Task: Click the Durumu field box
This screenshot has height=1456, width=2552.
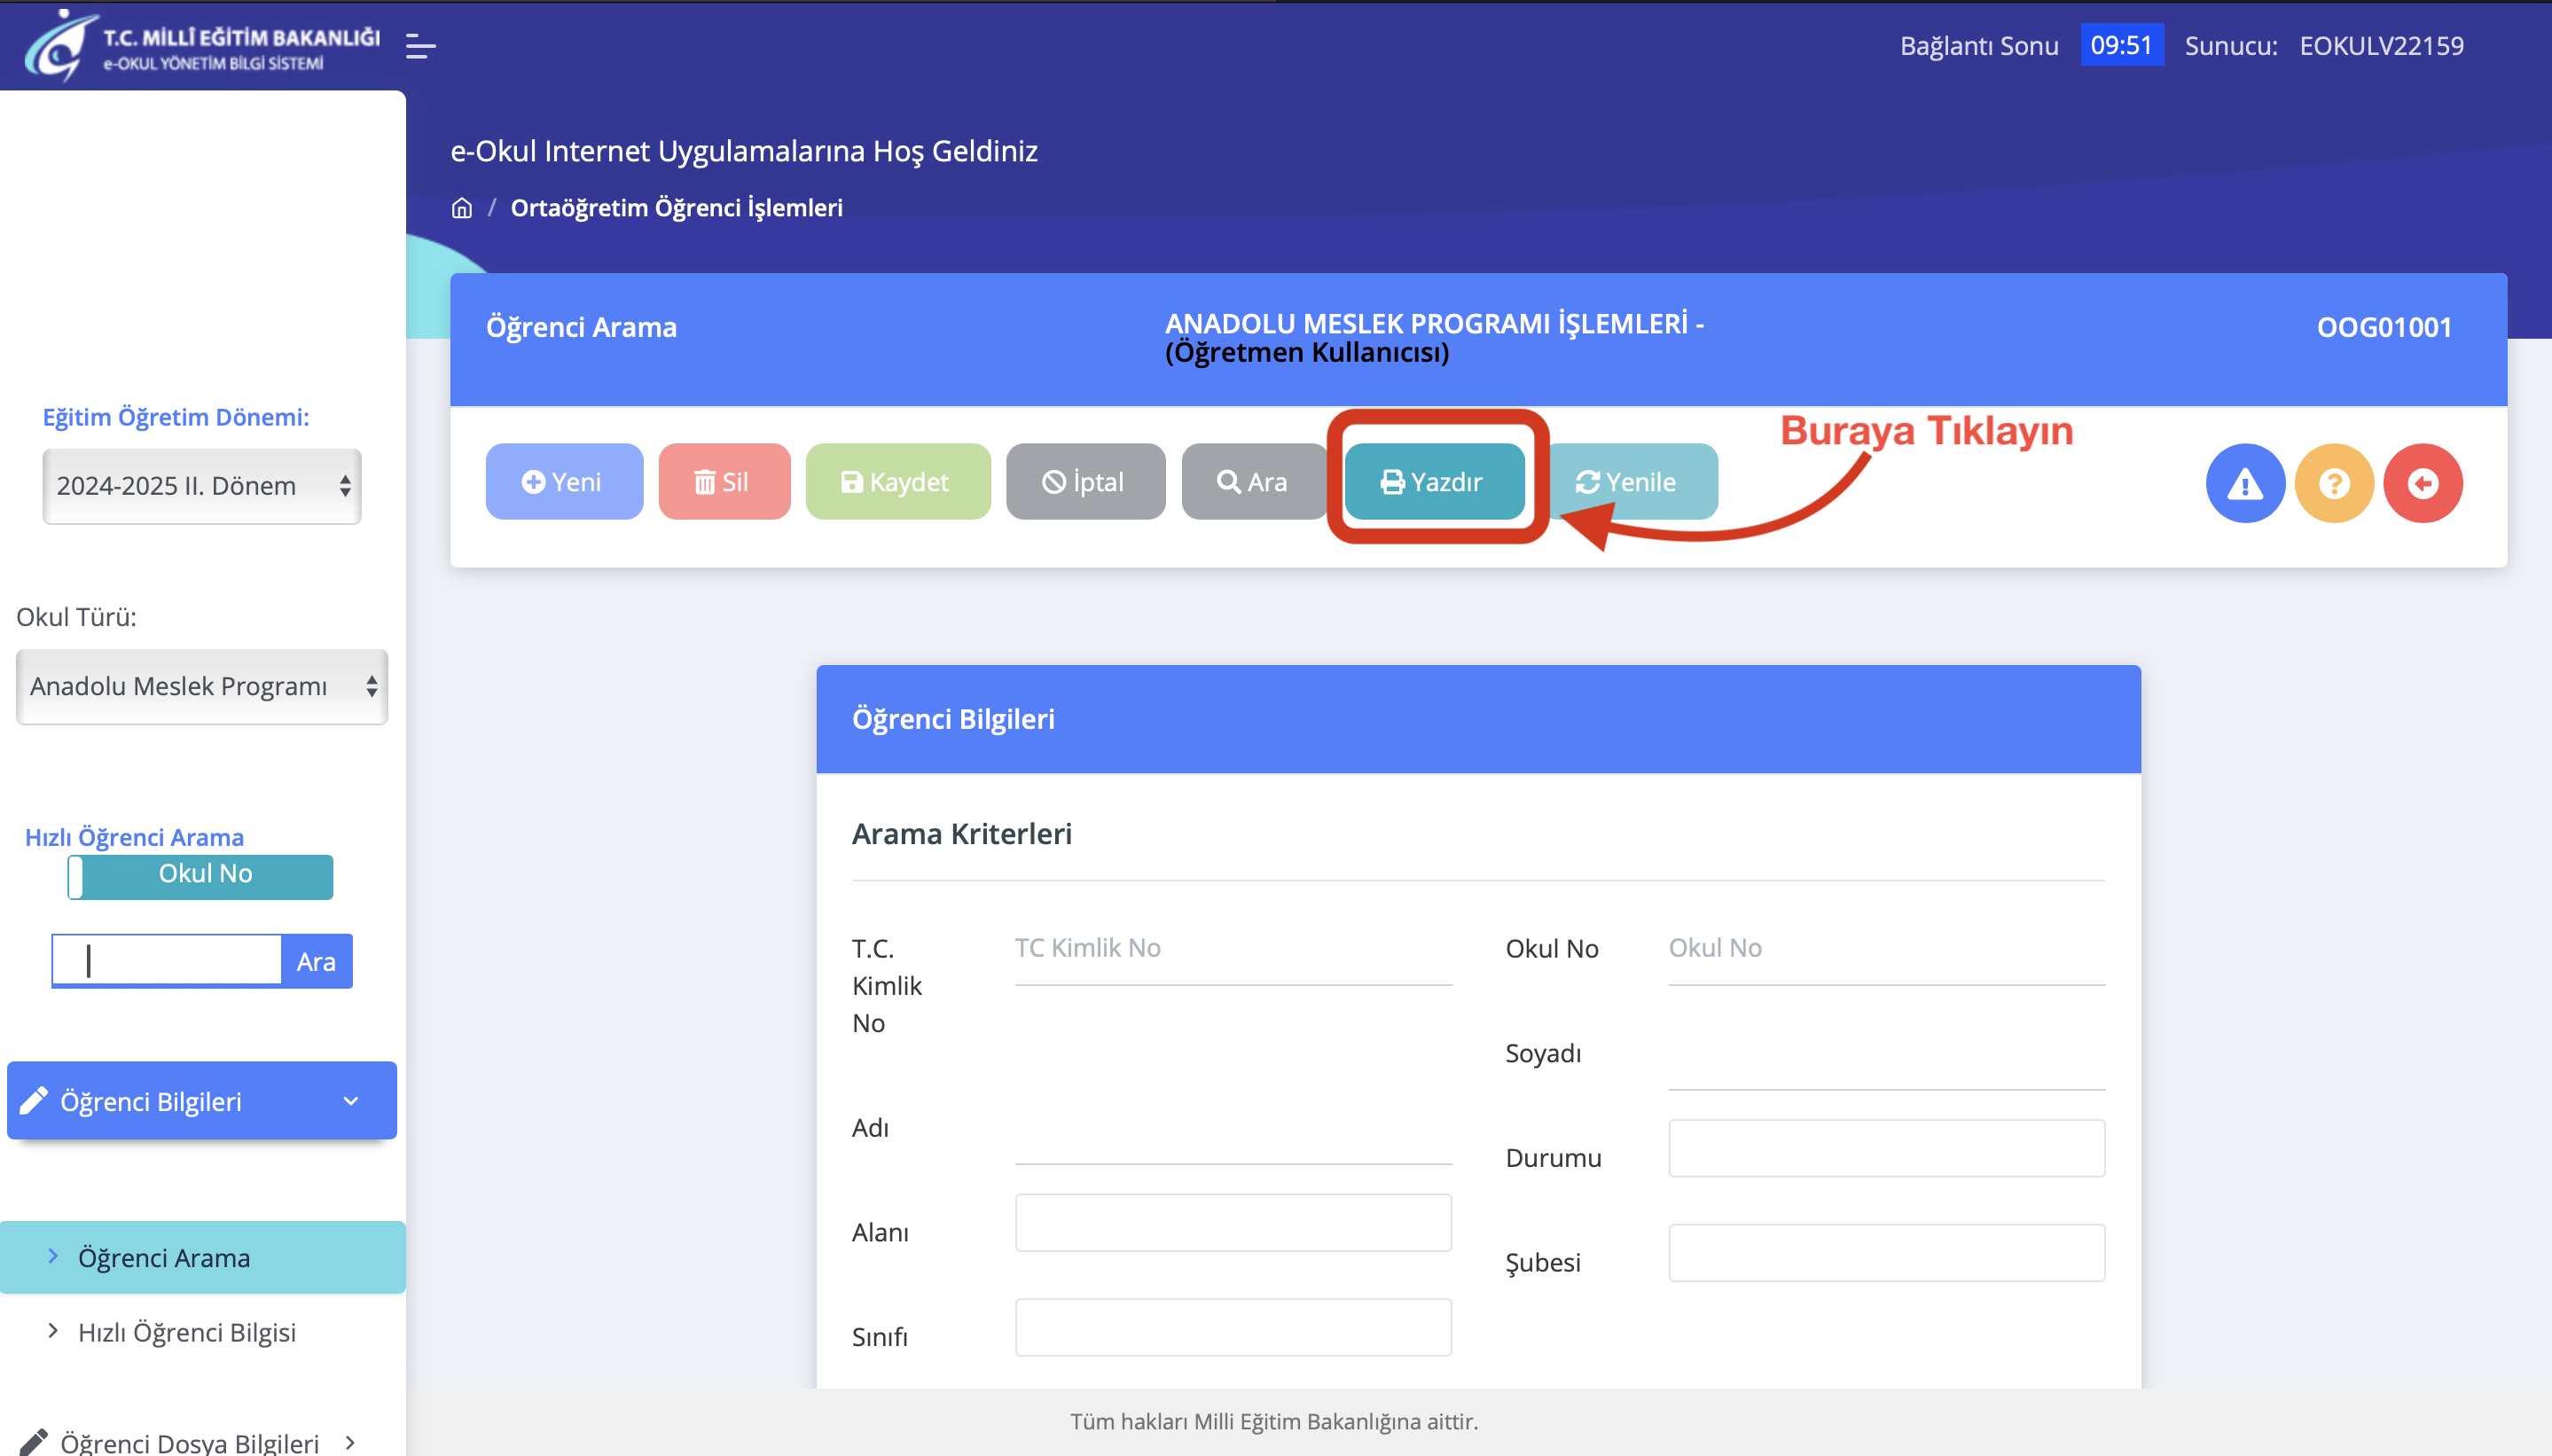Action: click(1885, 1148)
